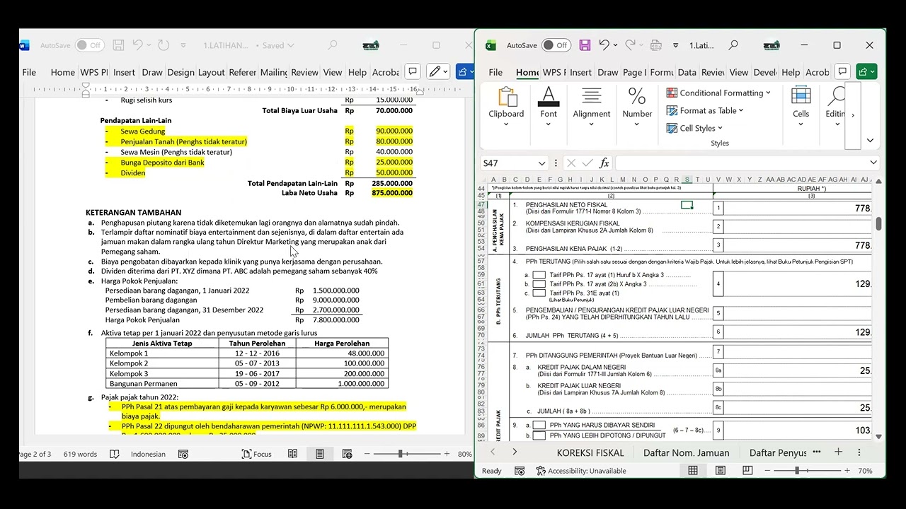
Task: Click Redo icon in the Word window
Action: coord(164,45)
